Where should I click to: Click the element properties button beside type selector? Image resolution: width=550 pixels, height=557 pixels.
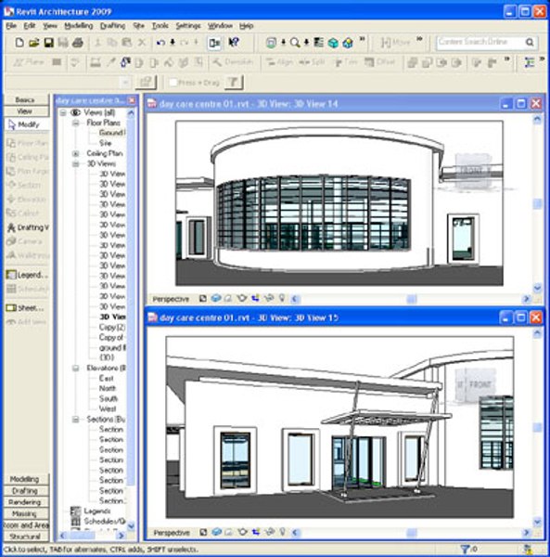pyautogui.click(x=146, y=83)
